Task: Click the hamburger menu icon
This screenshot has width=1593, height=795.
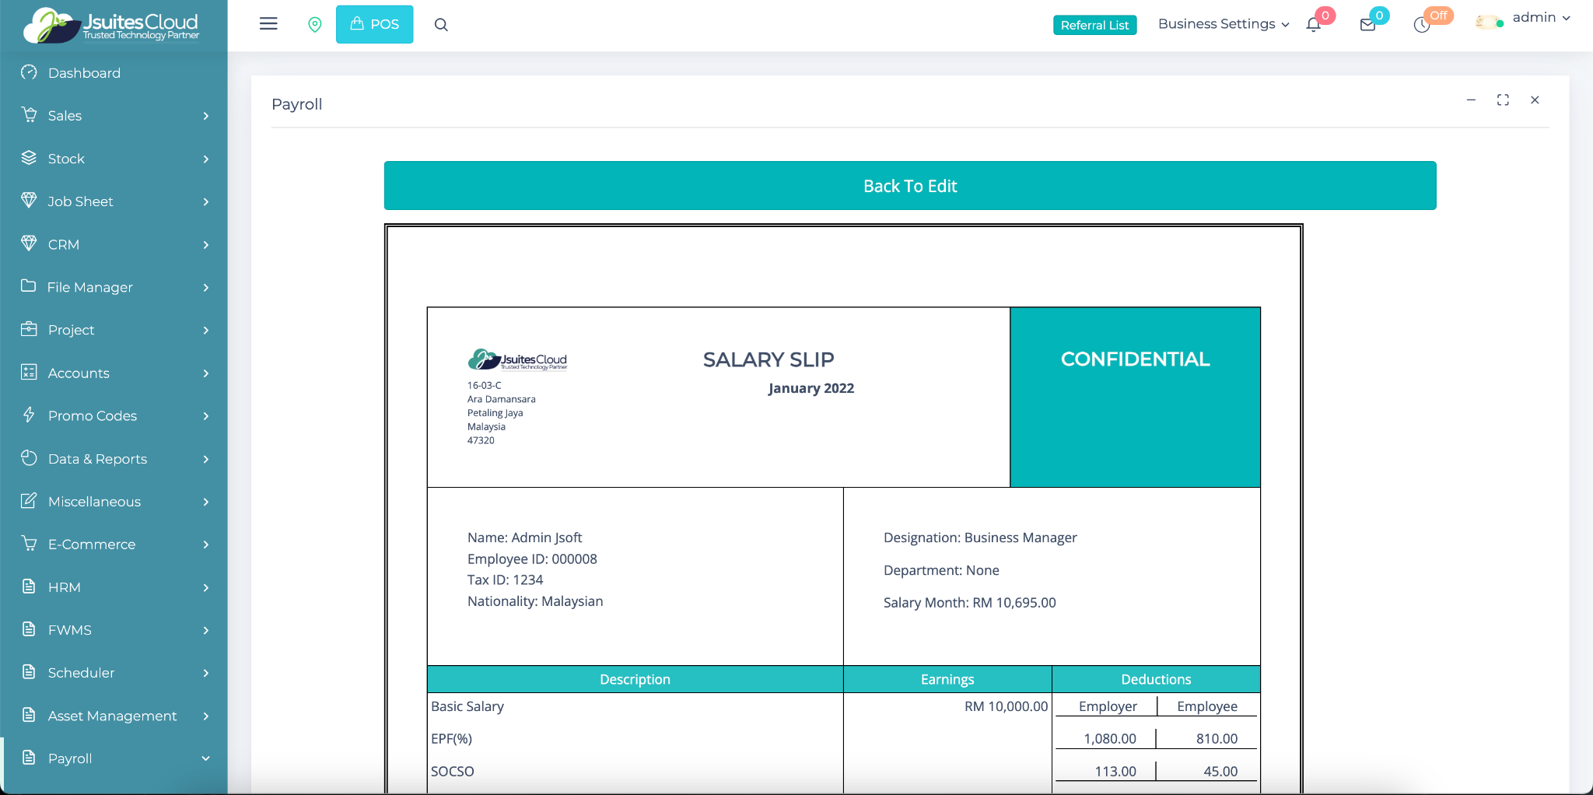Action: tap(268, 24)
